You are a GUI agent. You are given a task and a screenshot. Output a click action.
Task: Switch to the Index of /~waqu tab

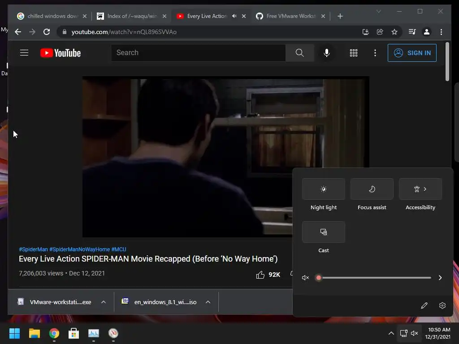[132, 16]
